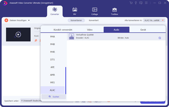Open the Toolbox tab
The width and height of the screenshot is (169, 107).
point(114,12)
